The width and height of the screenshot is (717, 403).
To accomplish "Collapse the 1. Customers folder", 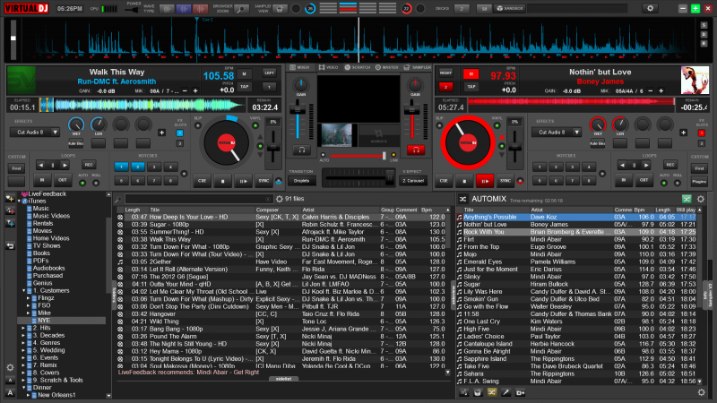I will click(24, 290).
